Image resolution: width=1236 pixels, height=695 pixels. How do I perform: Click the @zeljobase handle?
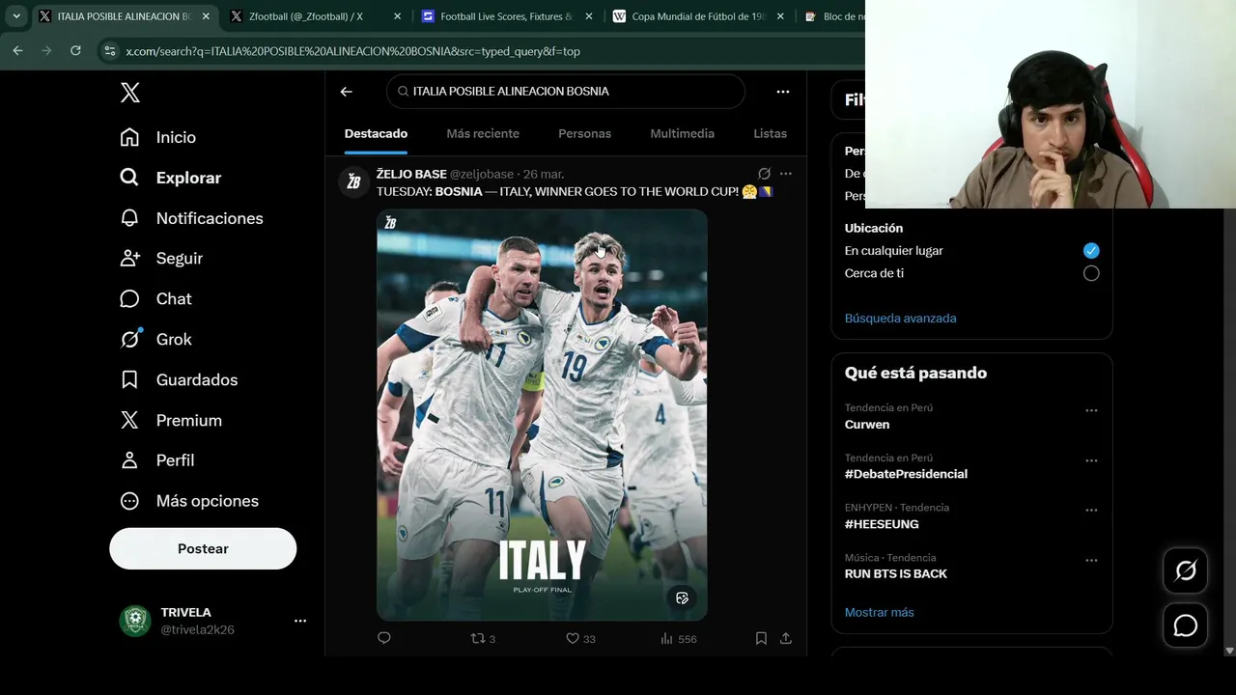coord(482,174)
